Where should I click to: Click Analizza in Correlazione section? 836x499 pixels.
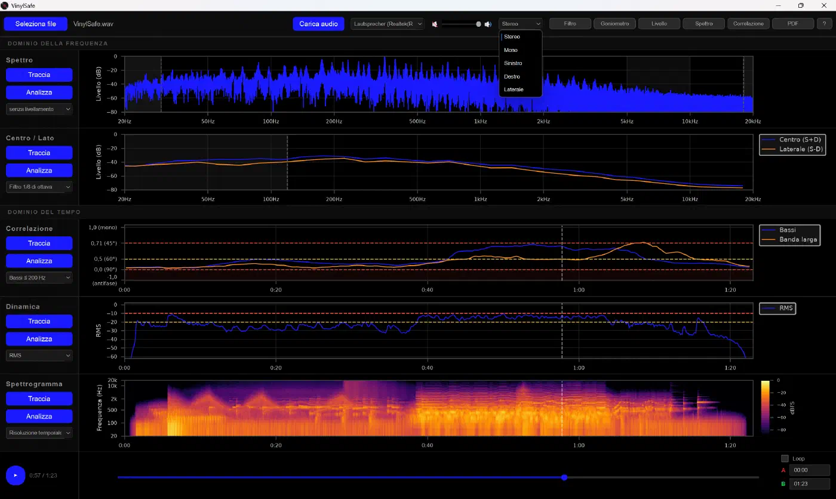tap(39, 261)
